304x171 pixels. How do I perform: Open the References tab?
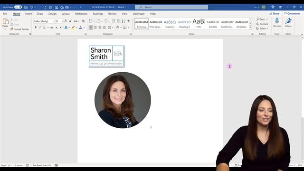[x=81, y=14]
